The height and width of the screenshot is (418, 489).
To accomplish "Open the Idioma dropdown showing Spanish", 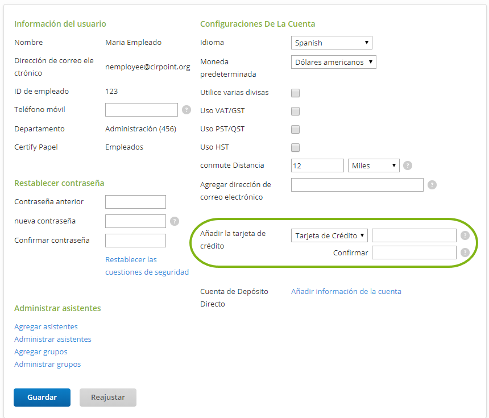I will pos(331,43).
